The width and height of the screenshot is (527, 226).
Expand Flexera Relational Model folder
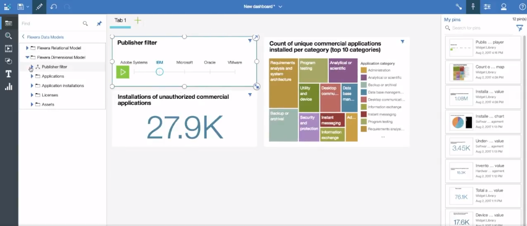27,48
